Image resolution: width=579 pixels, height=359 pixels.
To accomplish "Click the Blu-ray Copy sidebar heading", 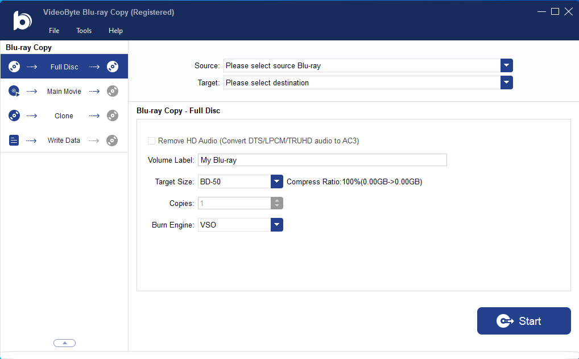I will pyautogui.click(x=29, y=48).
